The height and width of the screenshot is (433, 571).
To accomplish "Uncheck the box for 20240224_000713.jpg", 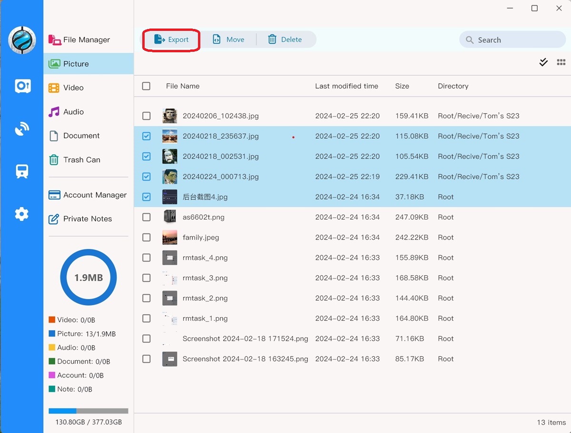I will [146, 177].
